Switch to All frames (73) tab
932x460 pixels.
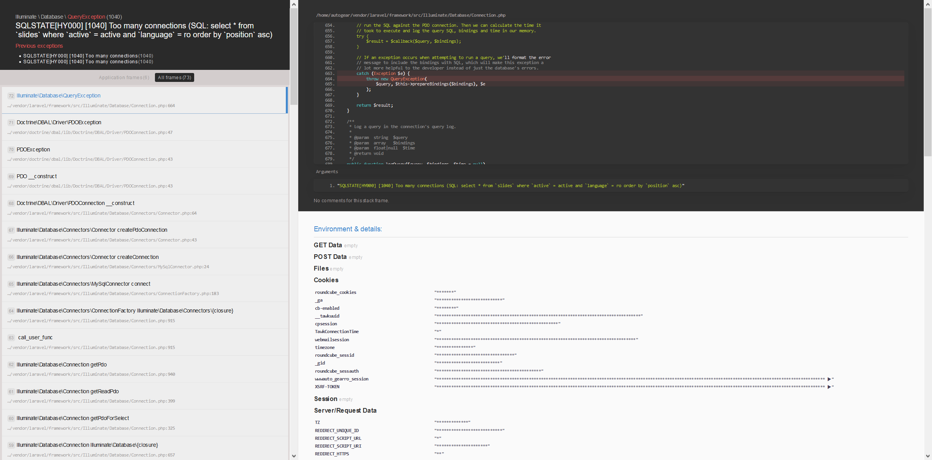point(174,78)
